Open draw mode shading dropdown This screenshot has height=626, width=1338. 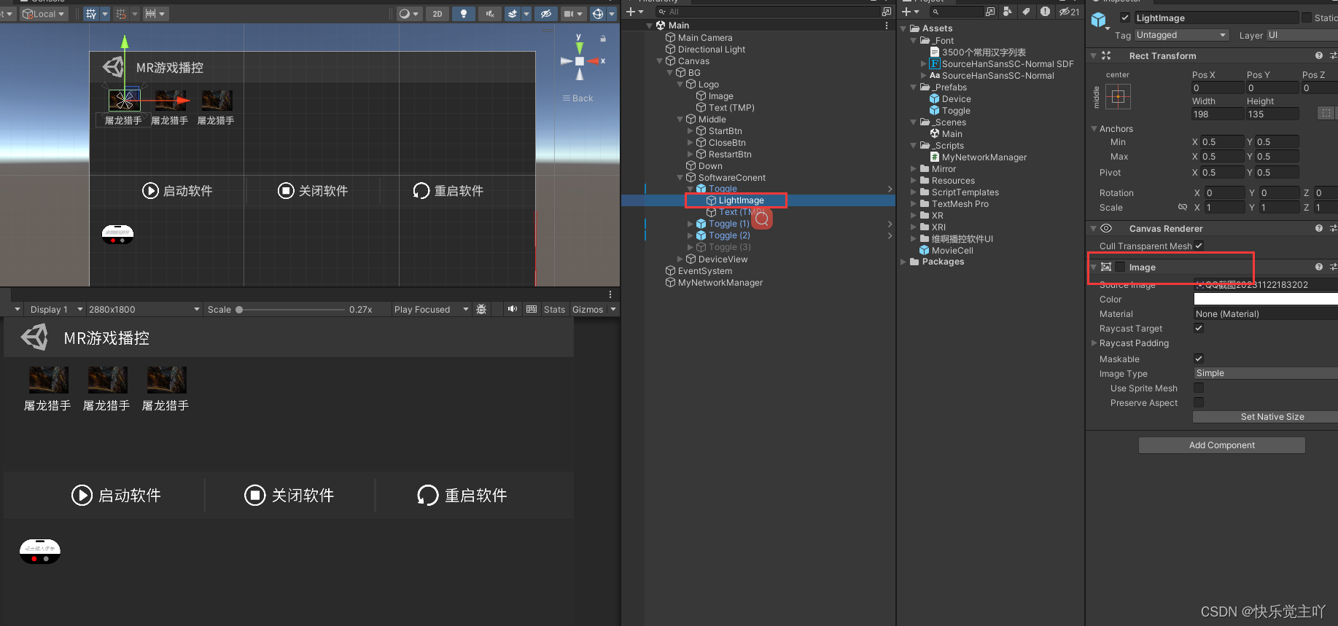408,14
